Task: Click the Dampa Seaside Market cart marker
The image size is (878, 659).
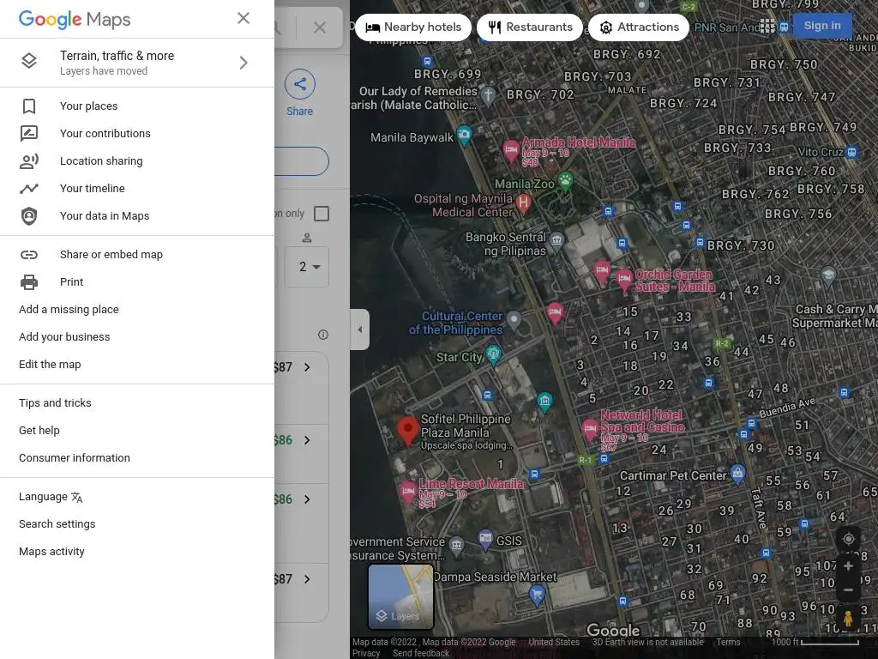Action: click(537, 594)
